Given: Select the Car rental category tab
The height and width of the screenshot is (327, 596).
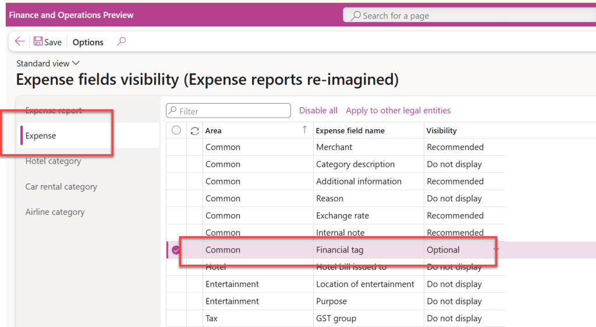Looking at the screenshot, I should 61,187.
